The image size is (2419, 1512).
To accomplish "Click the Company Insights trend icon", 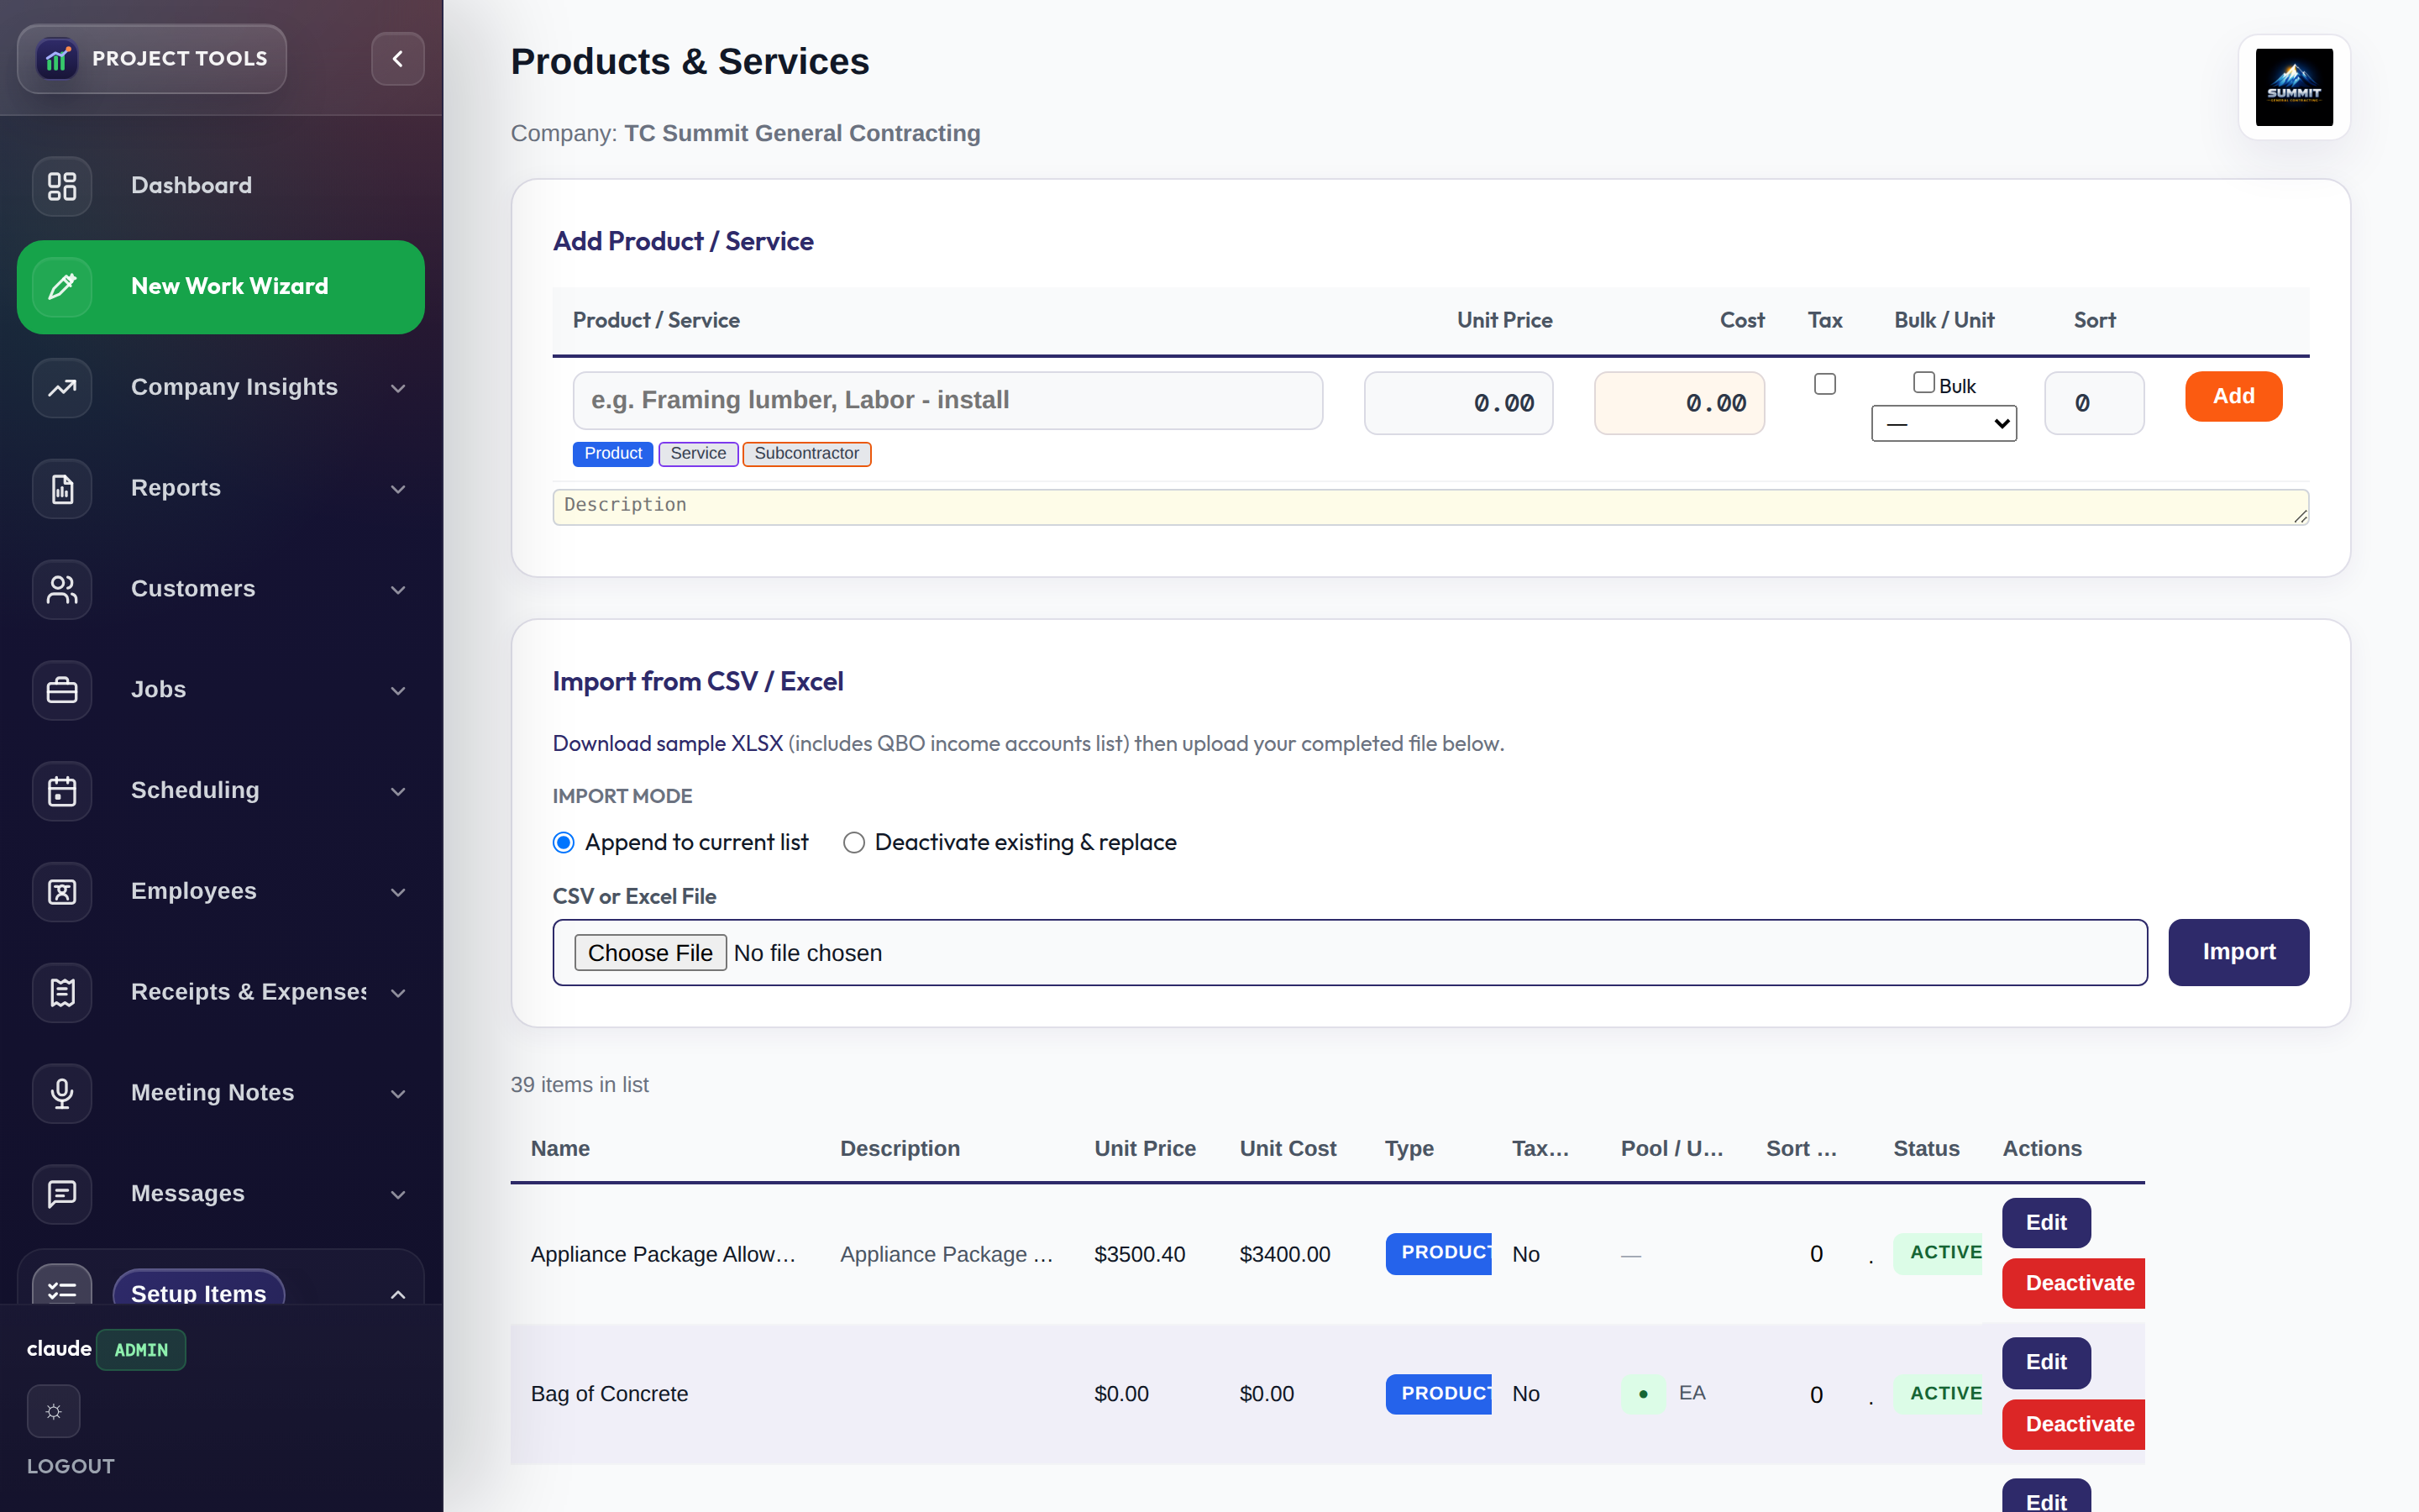I will (x=62, y=388).
